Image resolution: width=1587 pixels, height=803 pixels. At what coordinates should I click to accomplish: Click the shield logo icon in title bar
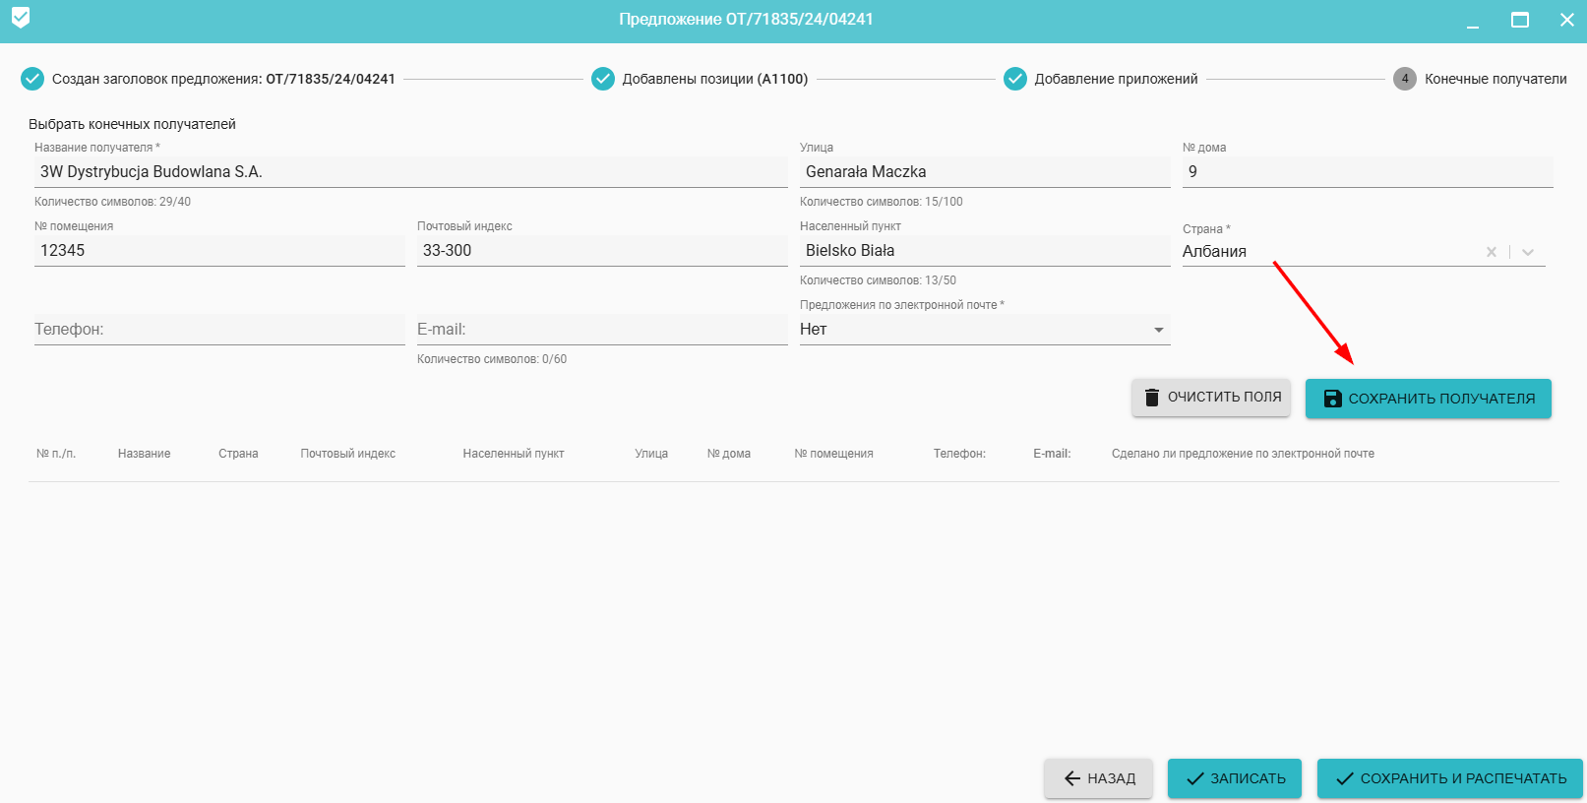coord(21,19)
